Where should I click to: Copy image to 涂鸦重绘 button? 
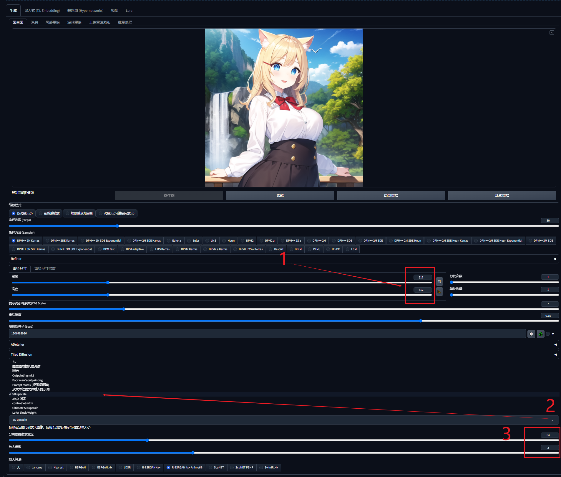click(x=502, y=196)
